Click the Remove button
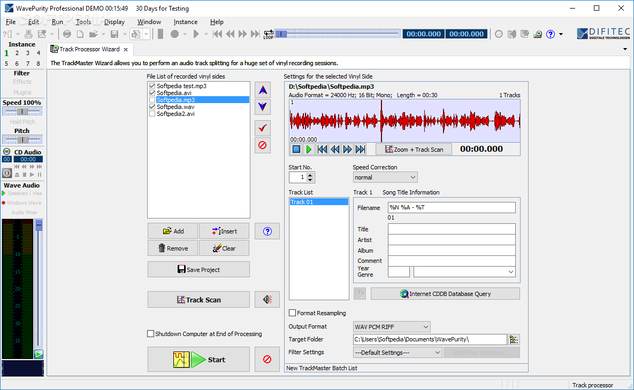Viewport: 634px width, 390px height. (173, 248)
